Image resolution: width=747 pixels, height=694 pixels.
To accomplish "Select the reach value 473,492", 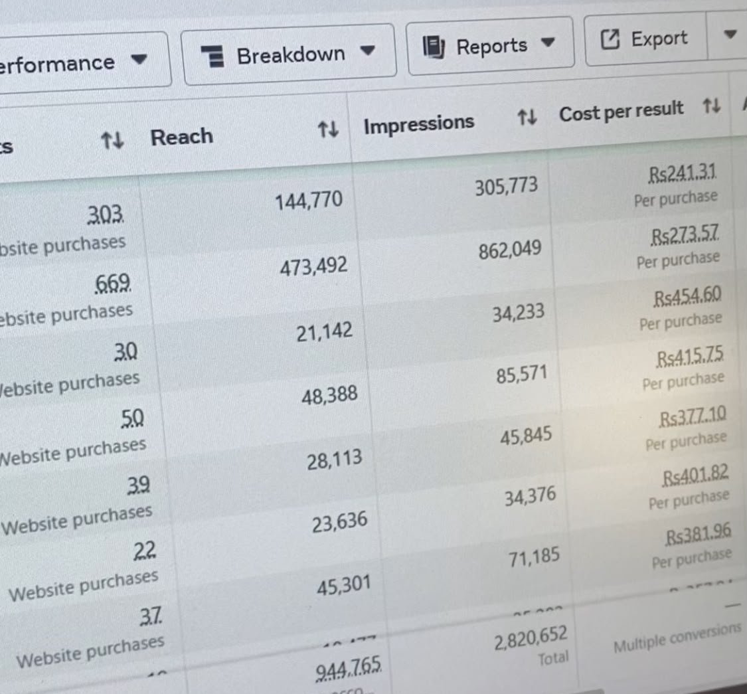I will tap(313, 266).
